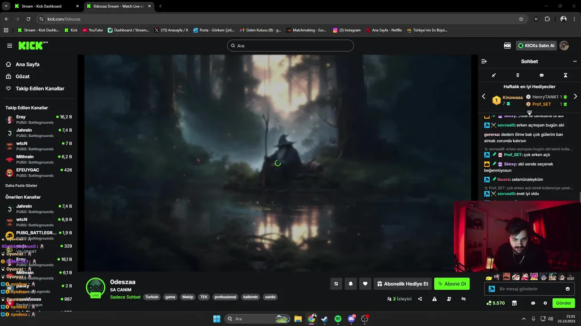Collapse the Sohbet chat panel arrow icon
The width and height of the screenshot is (581, 326).
[x=484, y=61]
